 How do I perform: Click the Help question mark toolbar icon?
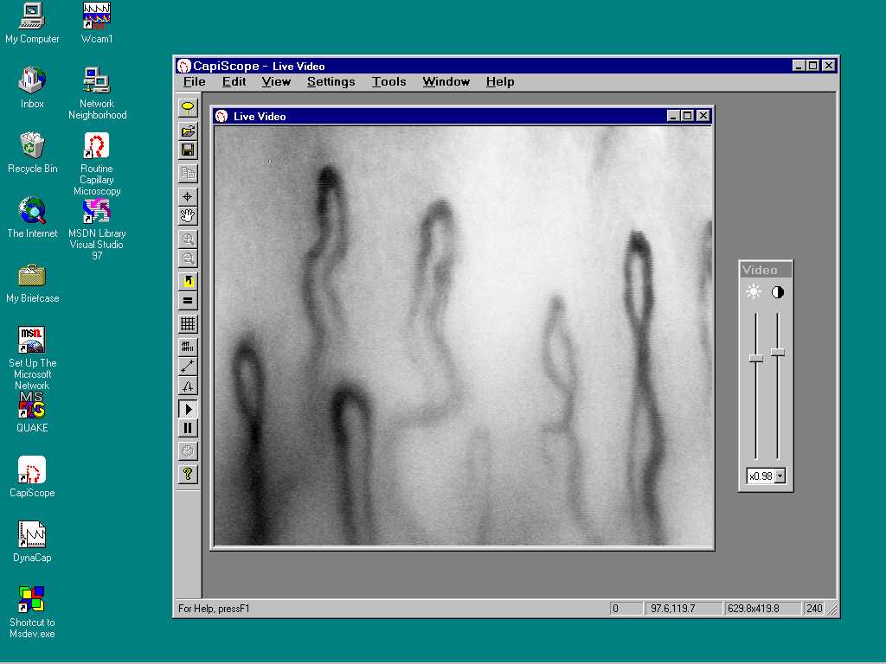point(188,474)
